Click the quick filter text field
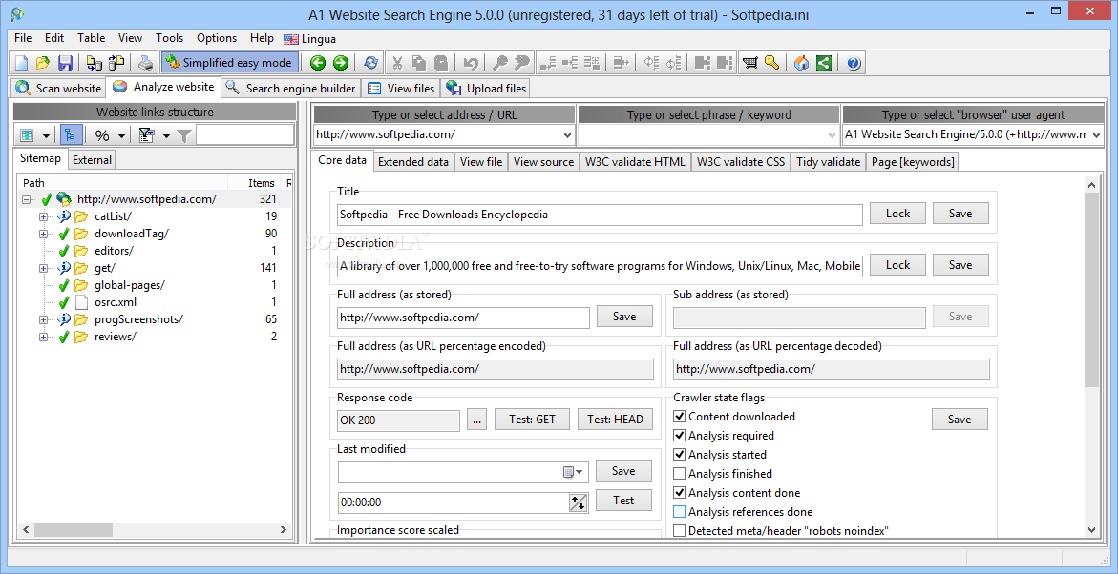 pyautogui.click(x=244, y=135)
